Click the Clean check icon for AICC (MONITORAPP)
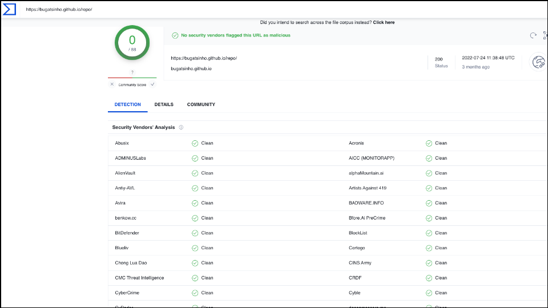 429,158
